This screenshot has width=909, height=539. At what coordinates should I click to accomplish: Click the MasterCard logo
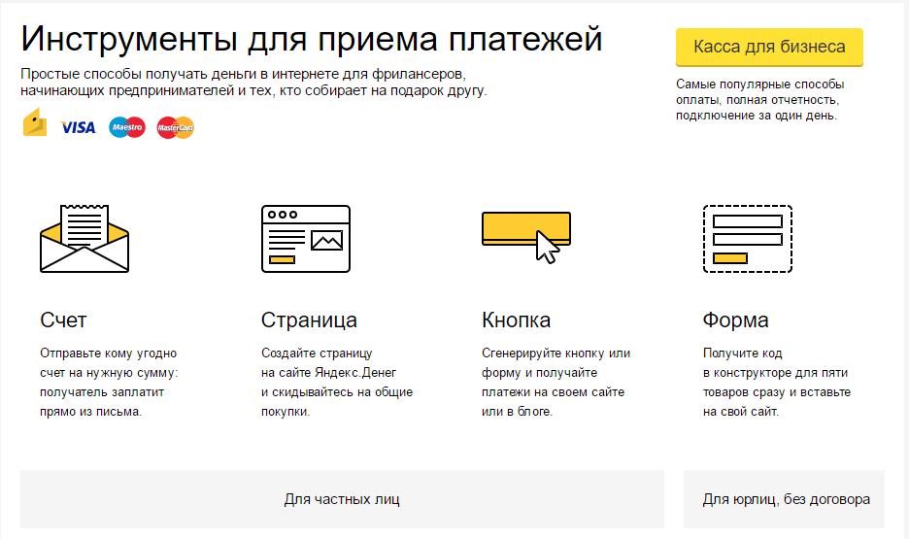click(176, 127)
